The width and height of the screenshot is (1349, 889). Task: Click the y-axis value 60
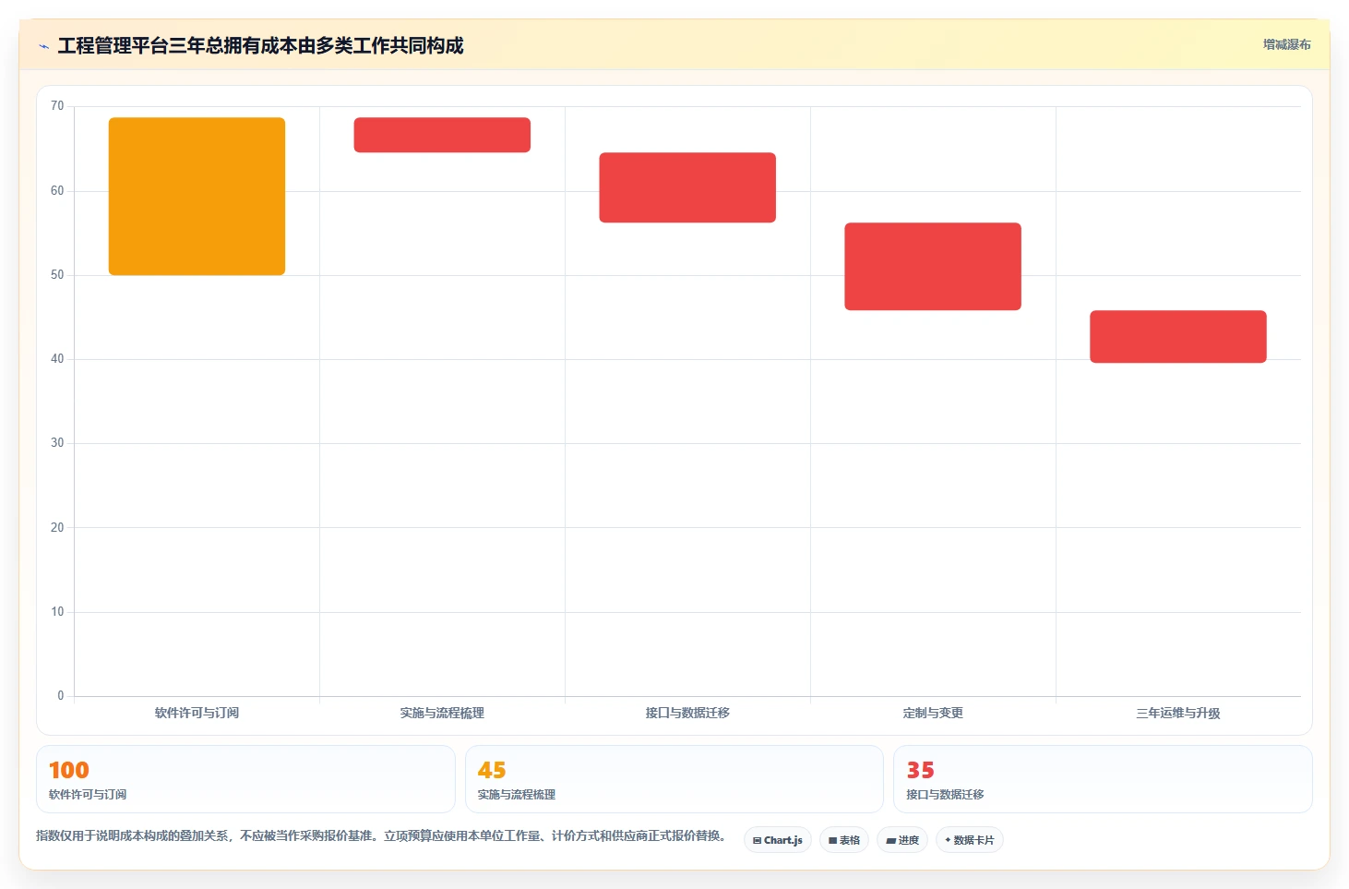pos(57,191)
